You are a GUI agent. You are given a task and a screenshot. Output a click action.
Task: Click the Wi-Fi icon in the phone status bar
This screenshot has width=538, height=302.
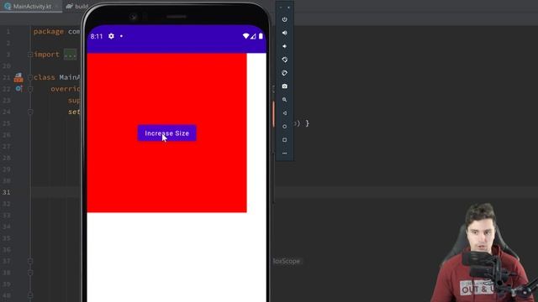click(x=245, y=36)
